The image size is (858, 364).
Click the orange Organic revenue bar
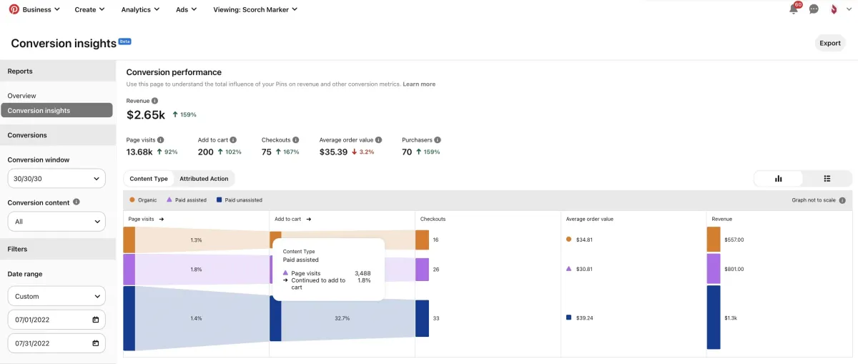tap(714, 240)
